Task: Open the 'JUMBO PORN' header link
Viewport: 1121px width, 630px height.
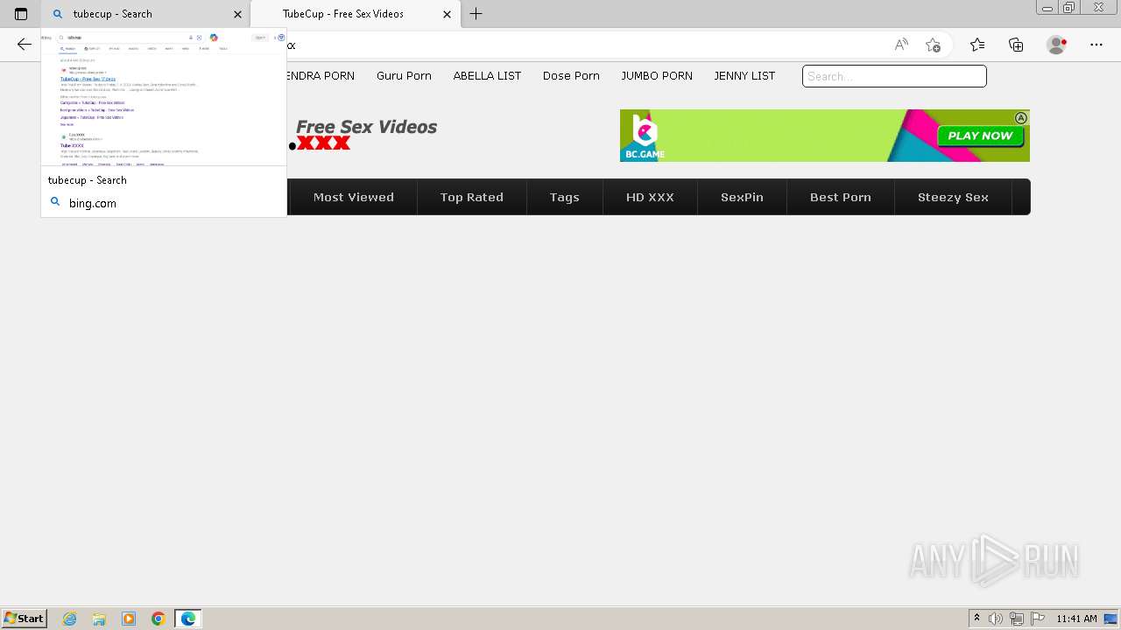Action: tap(657, 76)
